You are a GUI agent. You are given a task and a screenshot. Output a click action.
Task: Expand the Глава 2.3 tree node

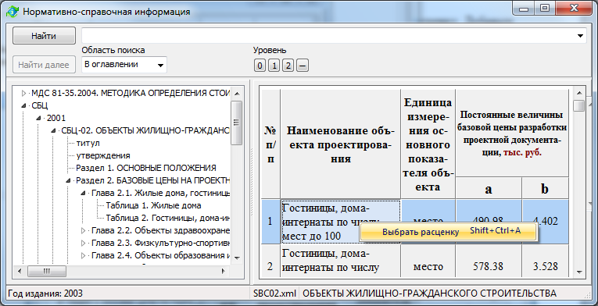tap(83, 243)
